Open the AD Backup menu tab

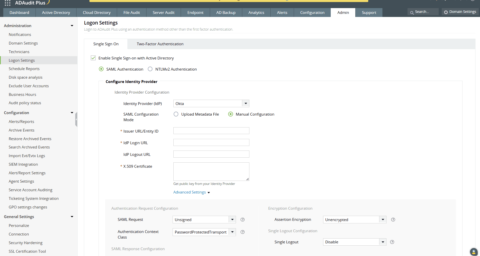pos(226,12)
